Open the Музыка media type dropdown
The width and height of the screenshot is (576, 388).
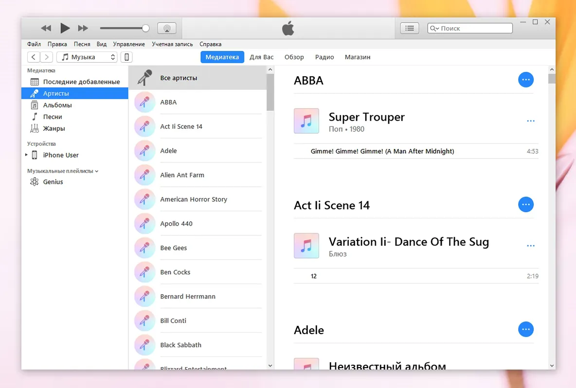coord(87,57)
